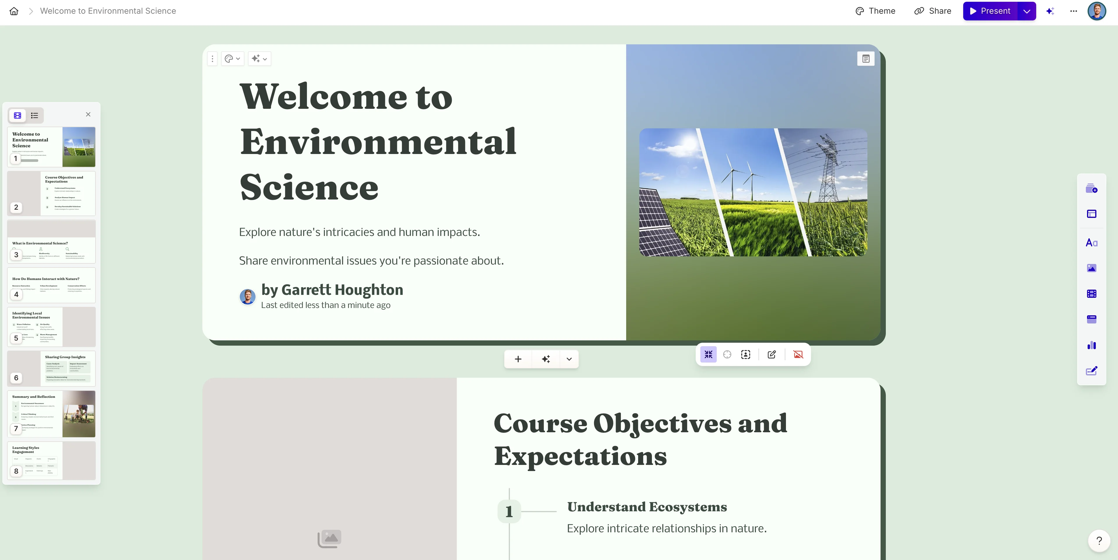
Task: Open the three-dot more options menu in header
Action: pos(1073,11)
